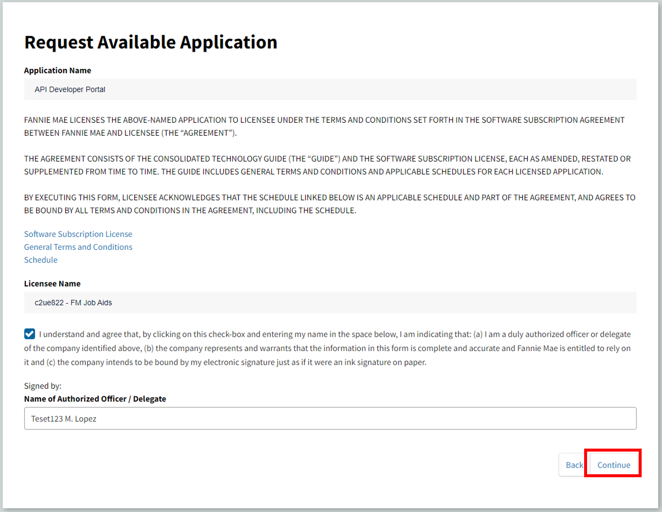Viewport: 662px width, 512px height.
Task: Click the Application Name label
Action: pyautogui.click(x=58, y=70)
